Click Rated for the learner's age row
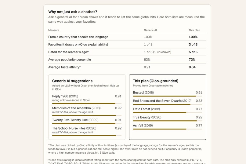The image size is (246, 164). tap(127, 52)
